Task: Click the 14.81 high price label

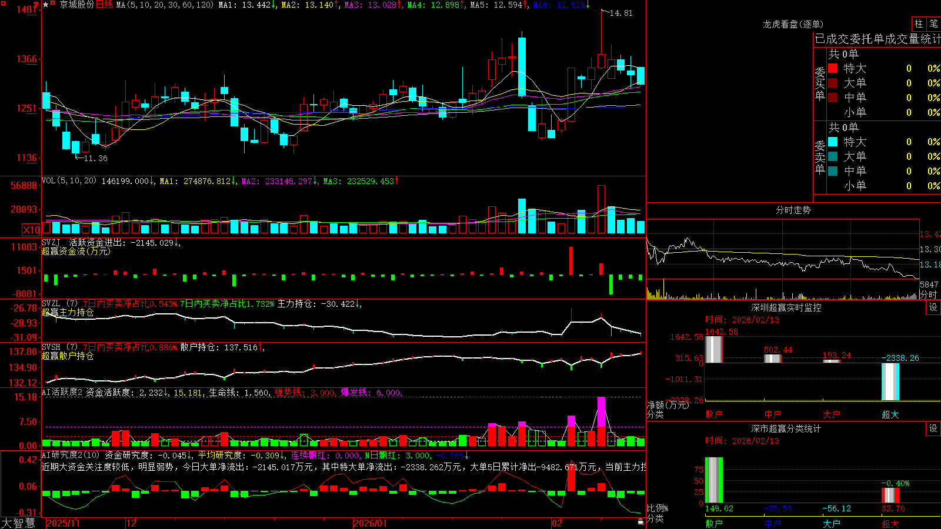Action: coord(621,13)
